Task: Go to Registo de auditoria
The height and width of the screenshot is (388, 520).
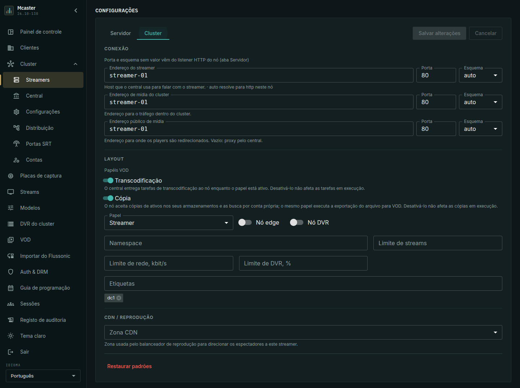Action: coord(43,320)
